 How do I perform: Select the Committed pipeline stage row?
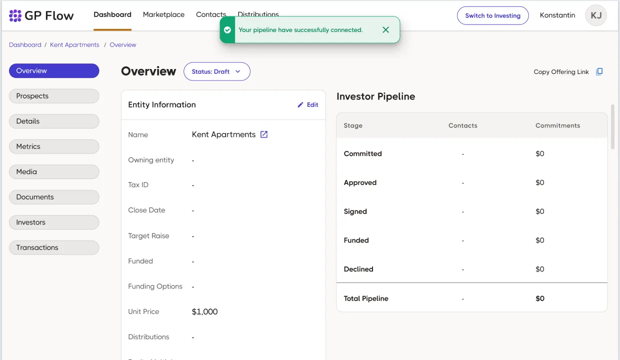(472, 153)
